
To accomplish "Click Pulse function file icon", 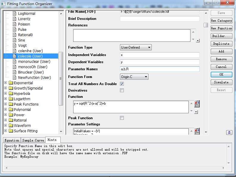I will [15, 29].
